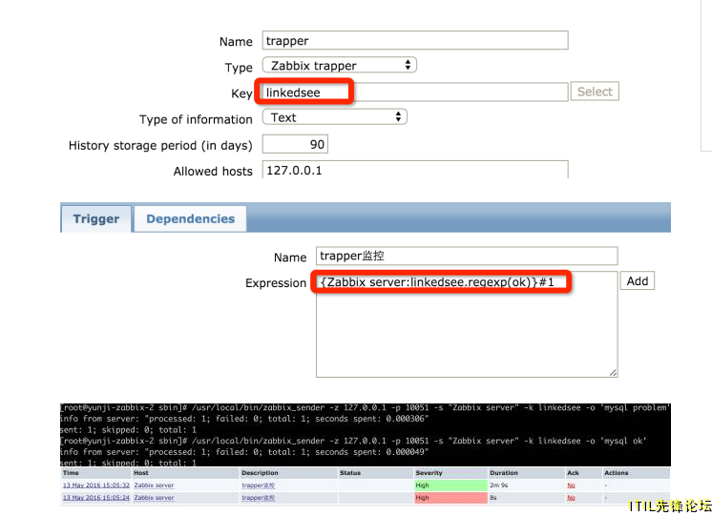Viewport: 712px width, 516px height.
Task: Click the Time column header
Action: (71, 473)
